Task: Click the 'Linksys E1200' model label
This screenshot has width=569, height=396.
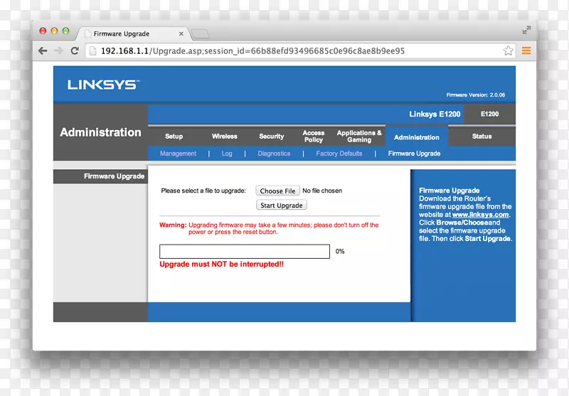Action: [435, 114]
